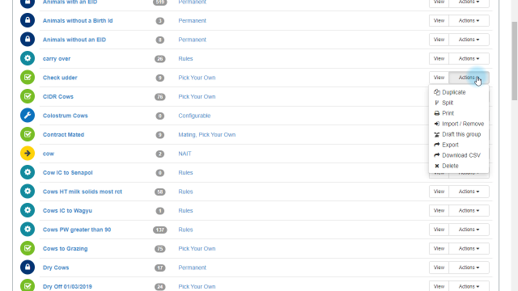This screenshot has width=518, height=291.
Task: Click View button for Animals without an EID
Action: (x=439, y=40)
